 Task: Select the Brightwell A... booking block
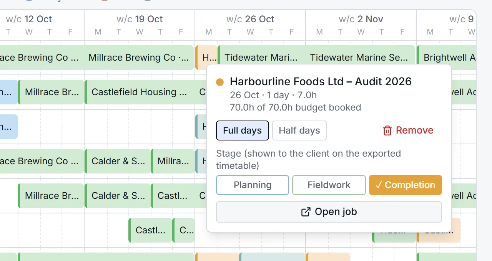[x=447, y=58]
